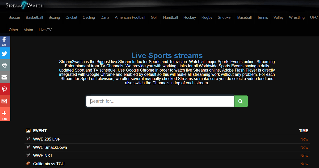This screenshot has height=168, width=319.
Task: Share page via Facebook sidebar icon
Action: pos(5,41)
